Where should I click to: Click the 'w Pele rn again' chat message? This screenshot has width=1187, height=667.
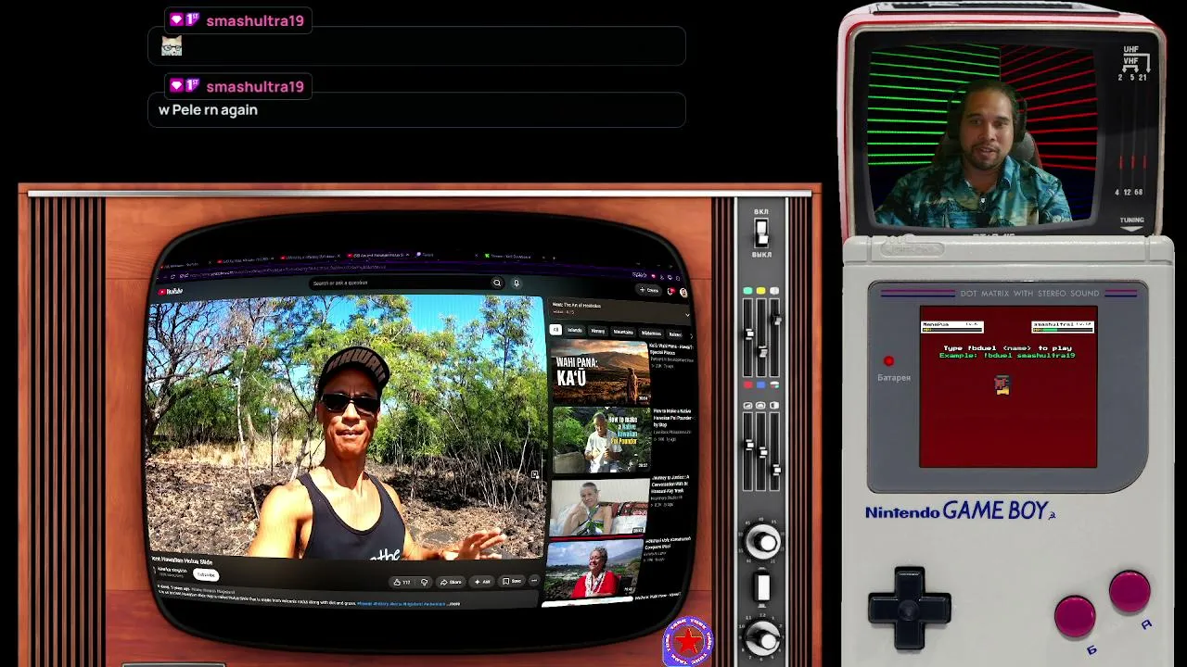pos(208,109)
